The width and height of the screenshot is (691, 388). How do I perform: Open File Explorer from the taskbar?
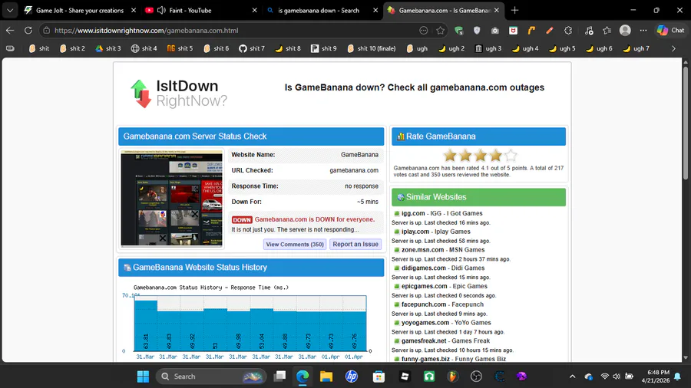coord(326,376)
